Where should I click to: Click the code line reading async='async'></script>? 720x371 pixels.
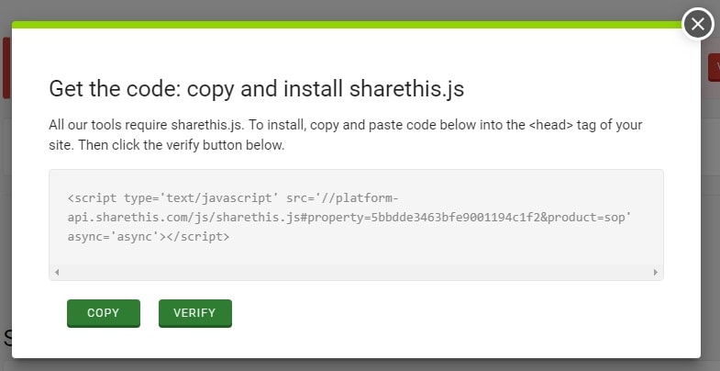coord(148,237)
